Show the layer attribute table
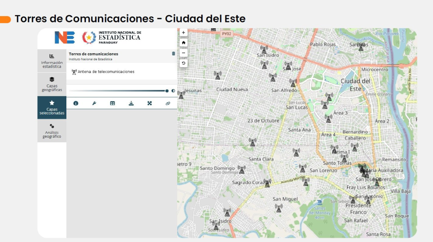Image resolution: width=433 pixels, height=242 pixels. [112, 103]
